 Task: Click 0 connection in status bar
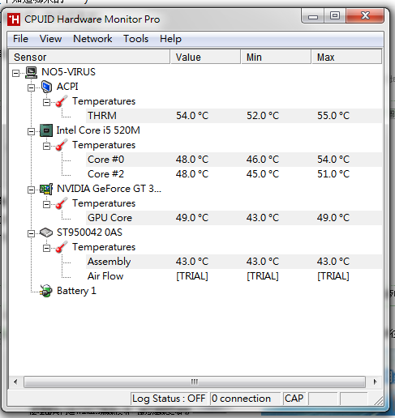(245, 399)
